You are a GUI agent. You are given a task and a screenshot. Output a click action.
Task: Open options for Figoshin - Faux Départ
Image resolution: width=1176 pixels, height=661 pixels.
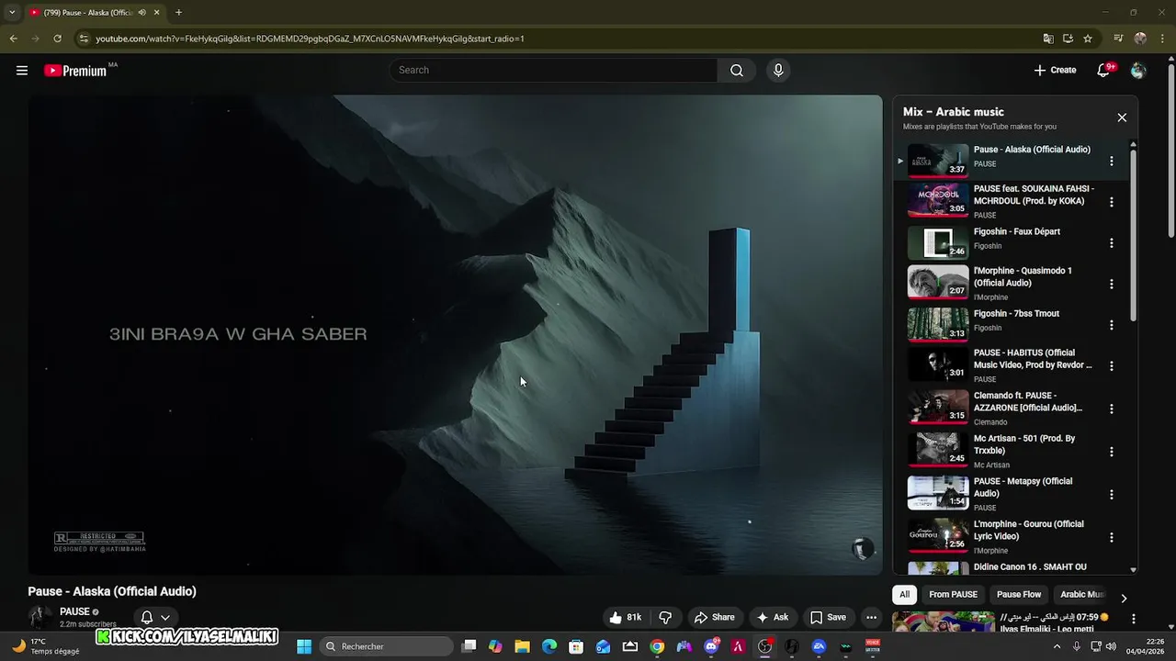1112,243
